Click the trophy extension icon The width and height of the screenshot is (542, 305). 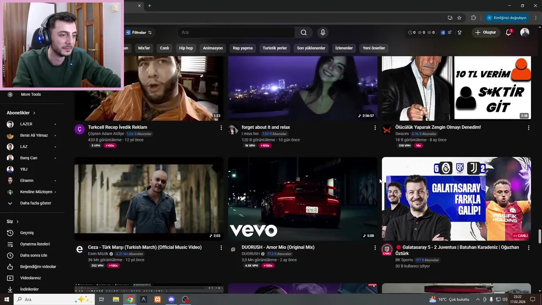[459, 33]
